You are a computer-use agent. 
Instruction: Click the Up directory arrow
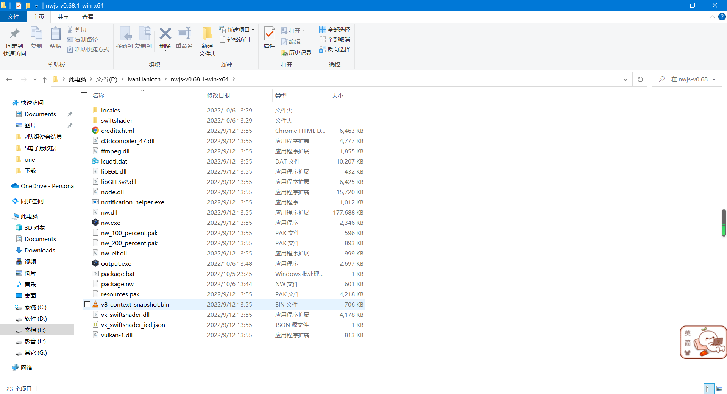tap(45, 79)
